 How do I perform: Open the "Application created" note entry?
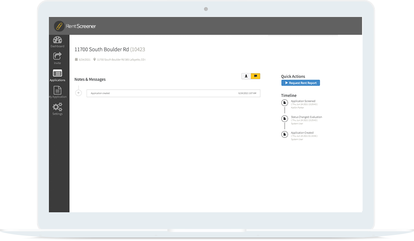[x=173, y=93]
